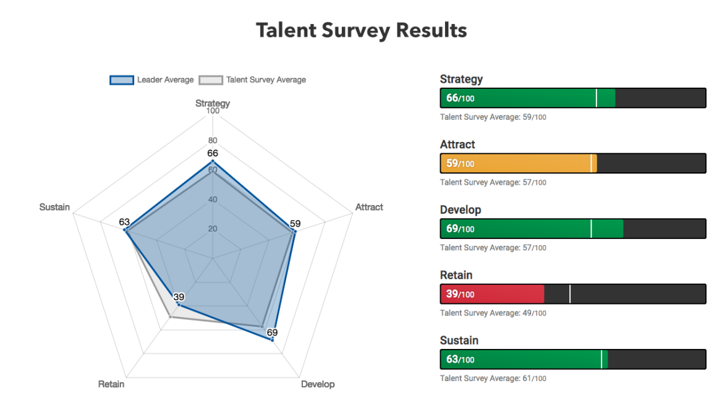
Task: Toggle the Talent Survey Average legend swatch
Action: (x=211, y=80)
